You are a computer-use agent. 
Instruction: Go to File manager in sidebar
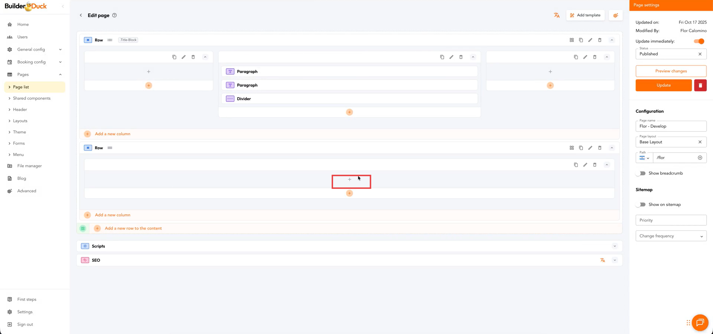click(x=29, y=166)
